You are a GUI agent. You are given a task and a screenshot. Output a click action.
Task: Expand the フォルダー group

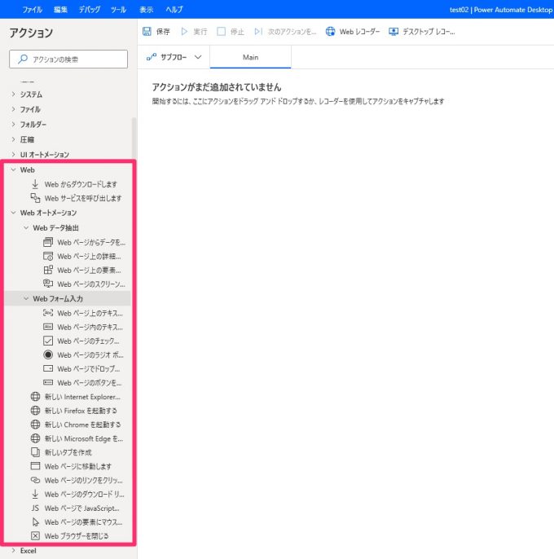pyautogui.click(x=14, y=124)
